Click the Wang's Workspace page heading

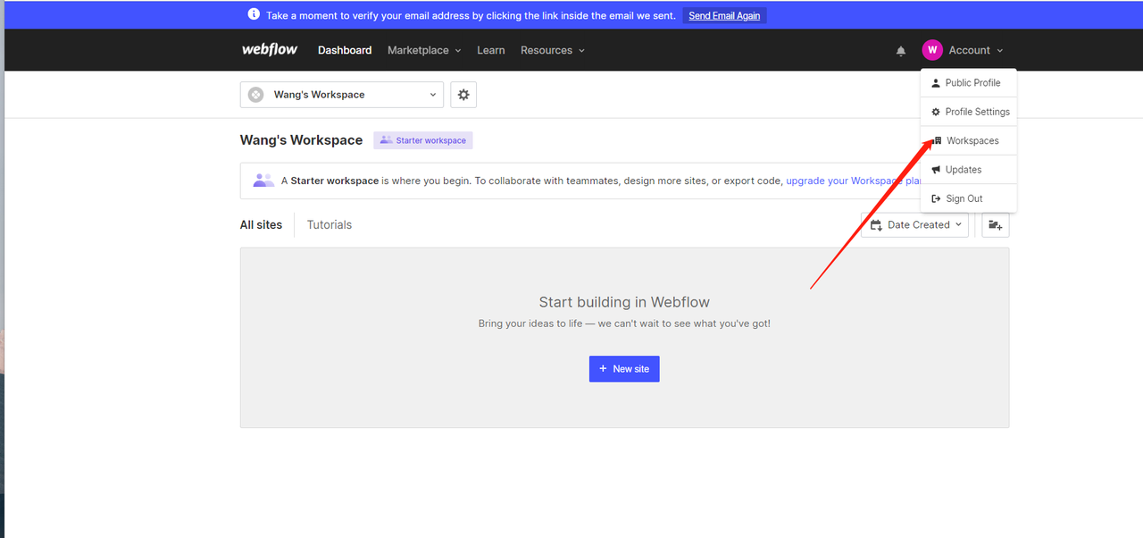click(302, 140)
